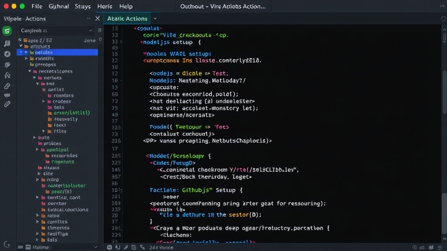447x251 pixels.
Task: Select the roenders folder in the tree
Action: click(63, 95)
